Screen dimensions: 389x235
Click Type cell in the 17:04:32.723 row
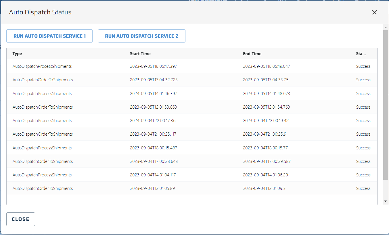[x=43, y=80]
